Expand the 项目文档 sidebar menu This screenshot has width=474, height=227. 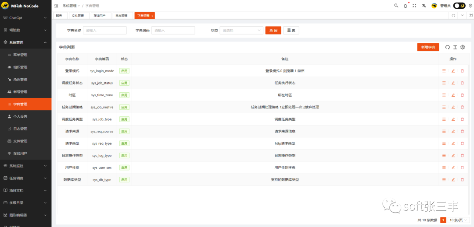coord(26,190)
